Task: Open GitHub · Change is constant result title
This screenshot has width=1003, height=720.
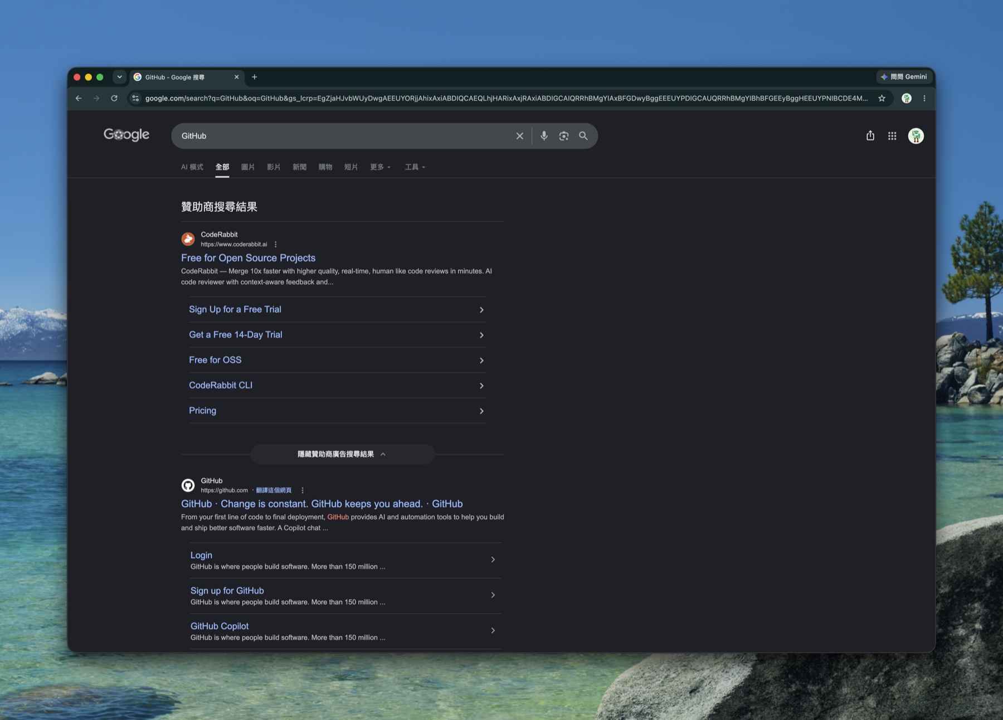Action: point(322,504)
